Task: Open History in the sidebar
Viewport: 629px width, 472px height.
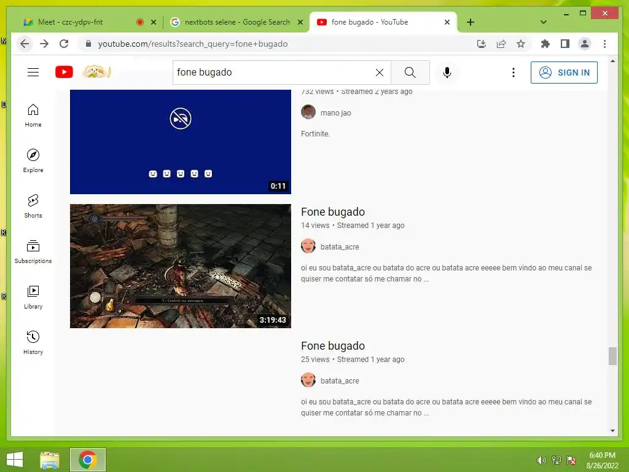Action: point(33,342)
